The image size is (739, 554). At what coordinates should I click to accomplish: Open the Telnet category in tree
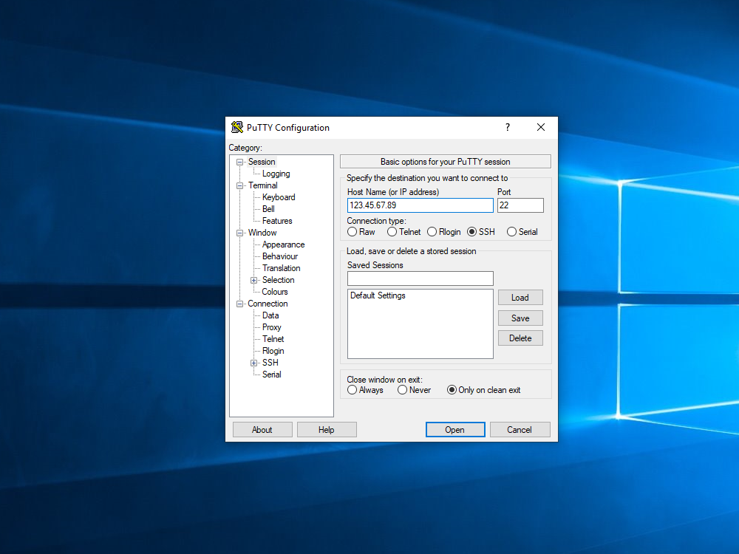tap(273, 339)
